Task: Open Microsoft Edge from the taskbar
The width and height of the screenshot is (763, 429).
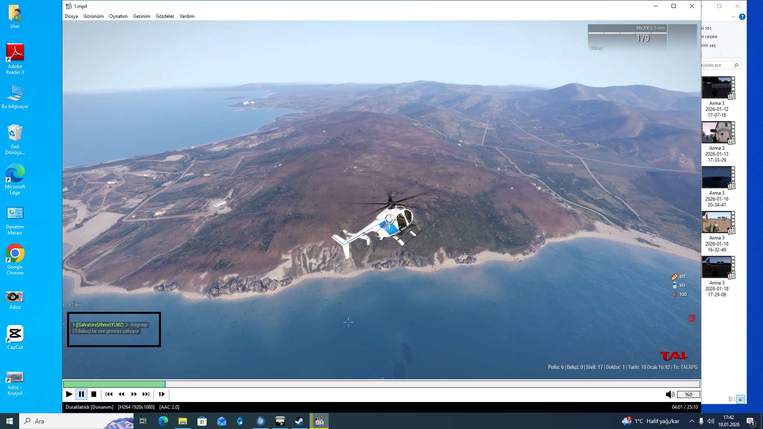Action: 163,421
